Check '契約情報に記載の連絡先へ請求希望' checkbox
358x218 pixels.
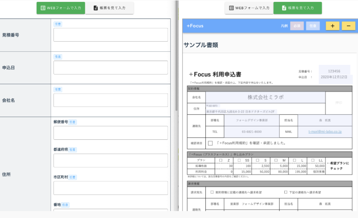point(212,192)
